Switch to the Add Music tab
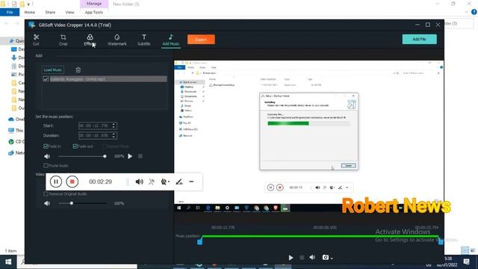 click(x=171, y=40)
